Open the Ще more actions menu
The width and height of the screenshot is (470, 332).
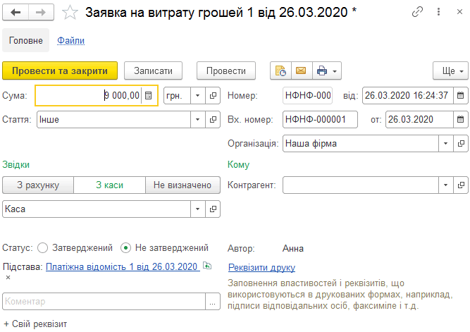pos(450,70)
